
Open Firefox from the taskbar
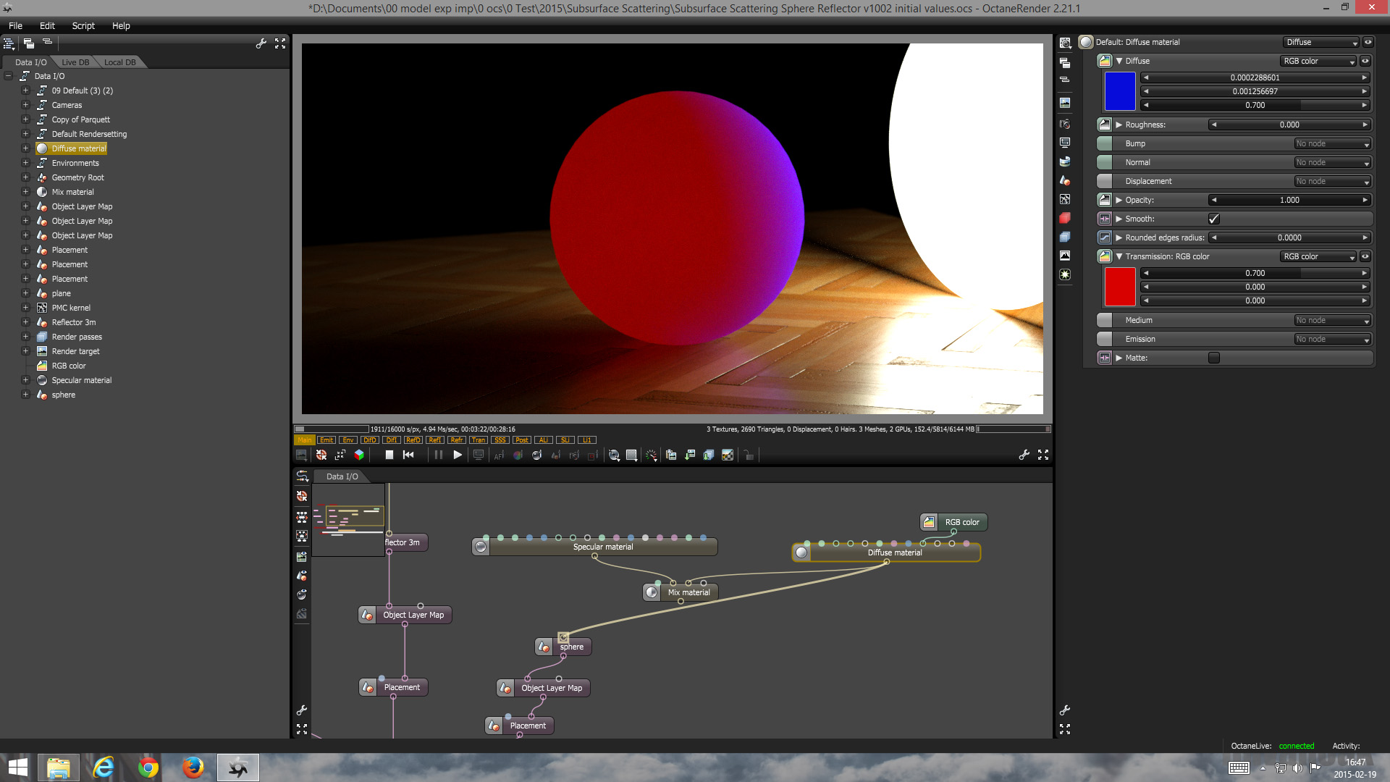coord(193,767)
